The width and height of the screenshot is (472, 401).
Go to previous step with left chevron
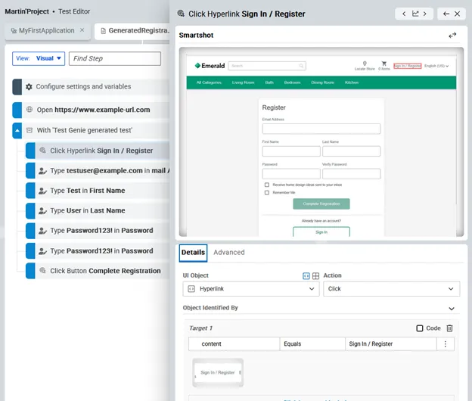tap(404, 14)
